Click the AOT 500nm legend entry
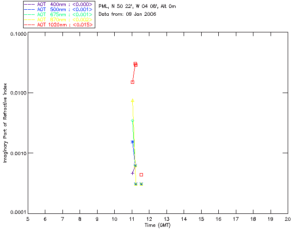 click(x=58, y=9)
